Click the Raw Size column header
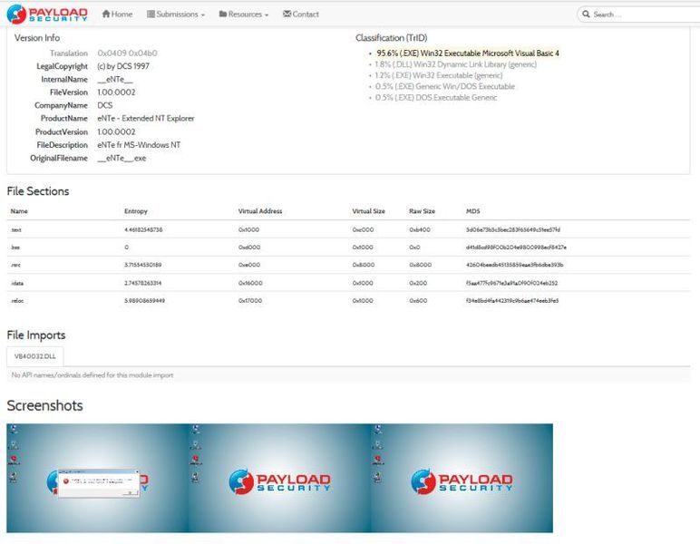 [422, 211]
